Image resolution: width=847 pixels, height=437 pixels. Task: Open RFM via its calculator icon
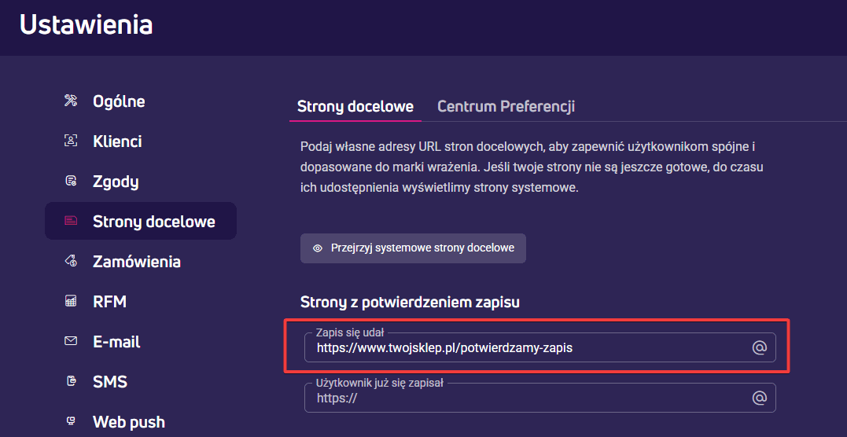[71, 301]
